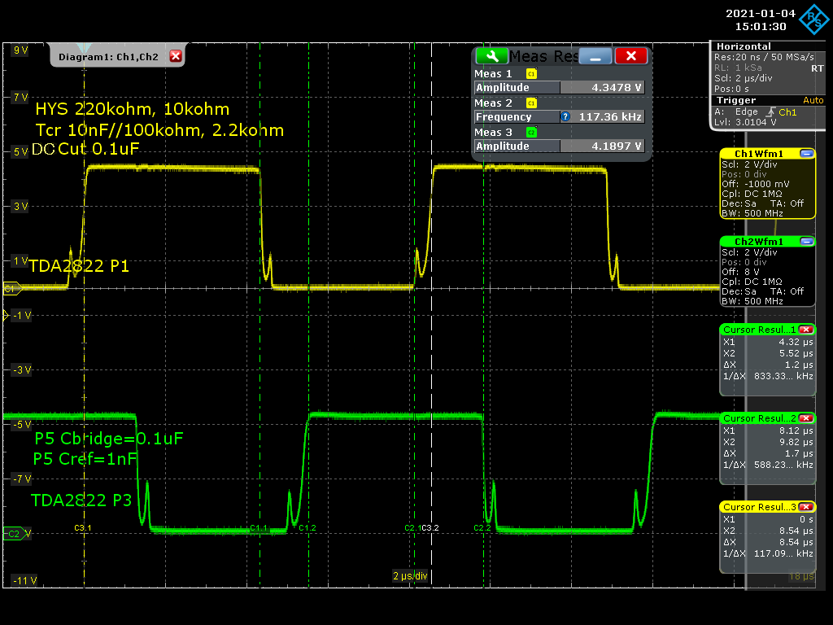Click the Rohde & Schwarz logo icon
The image size is (833, 625).
[x=814, y=20]
